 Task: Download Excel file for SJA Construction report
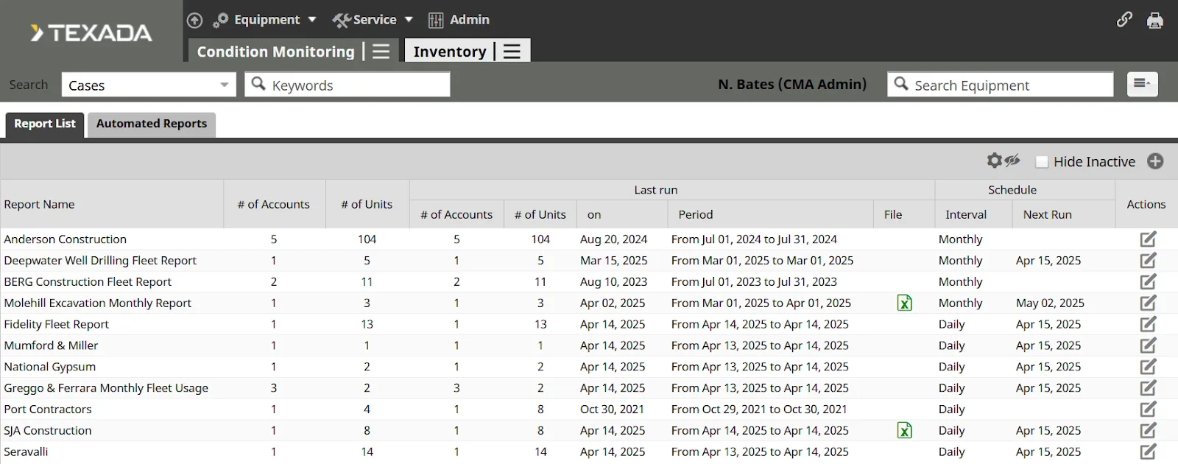coord(904,431)
